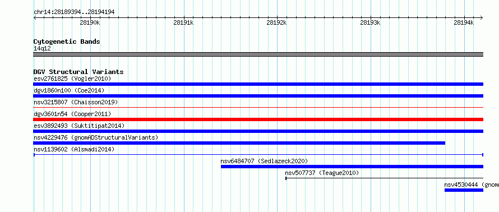Select the 14q12 band label

(42, 49)
